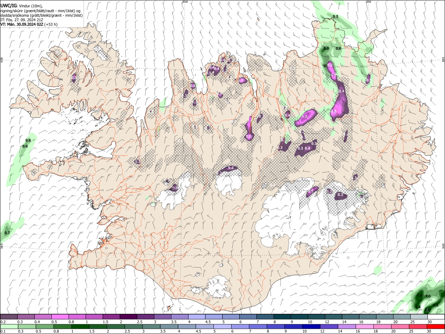Click lower legend swatch between 25 and 30
The image size is (445, 334).
(418, 326)
